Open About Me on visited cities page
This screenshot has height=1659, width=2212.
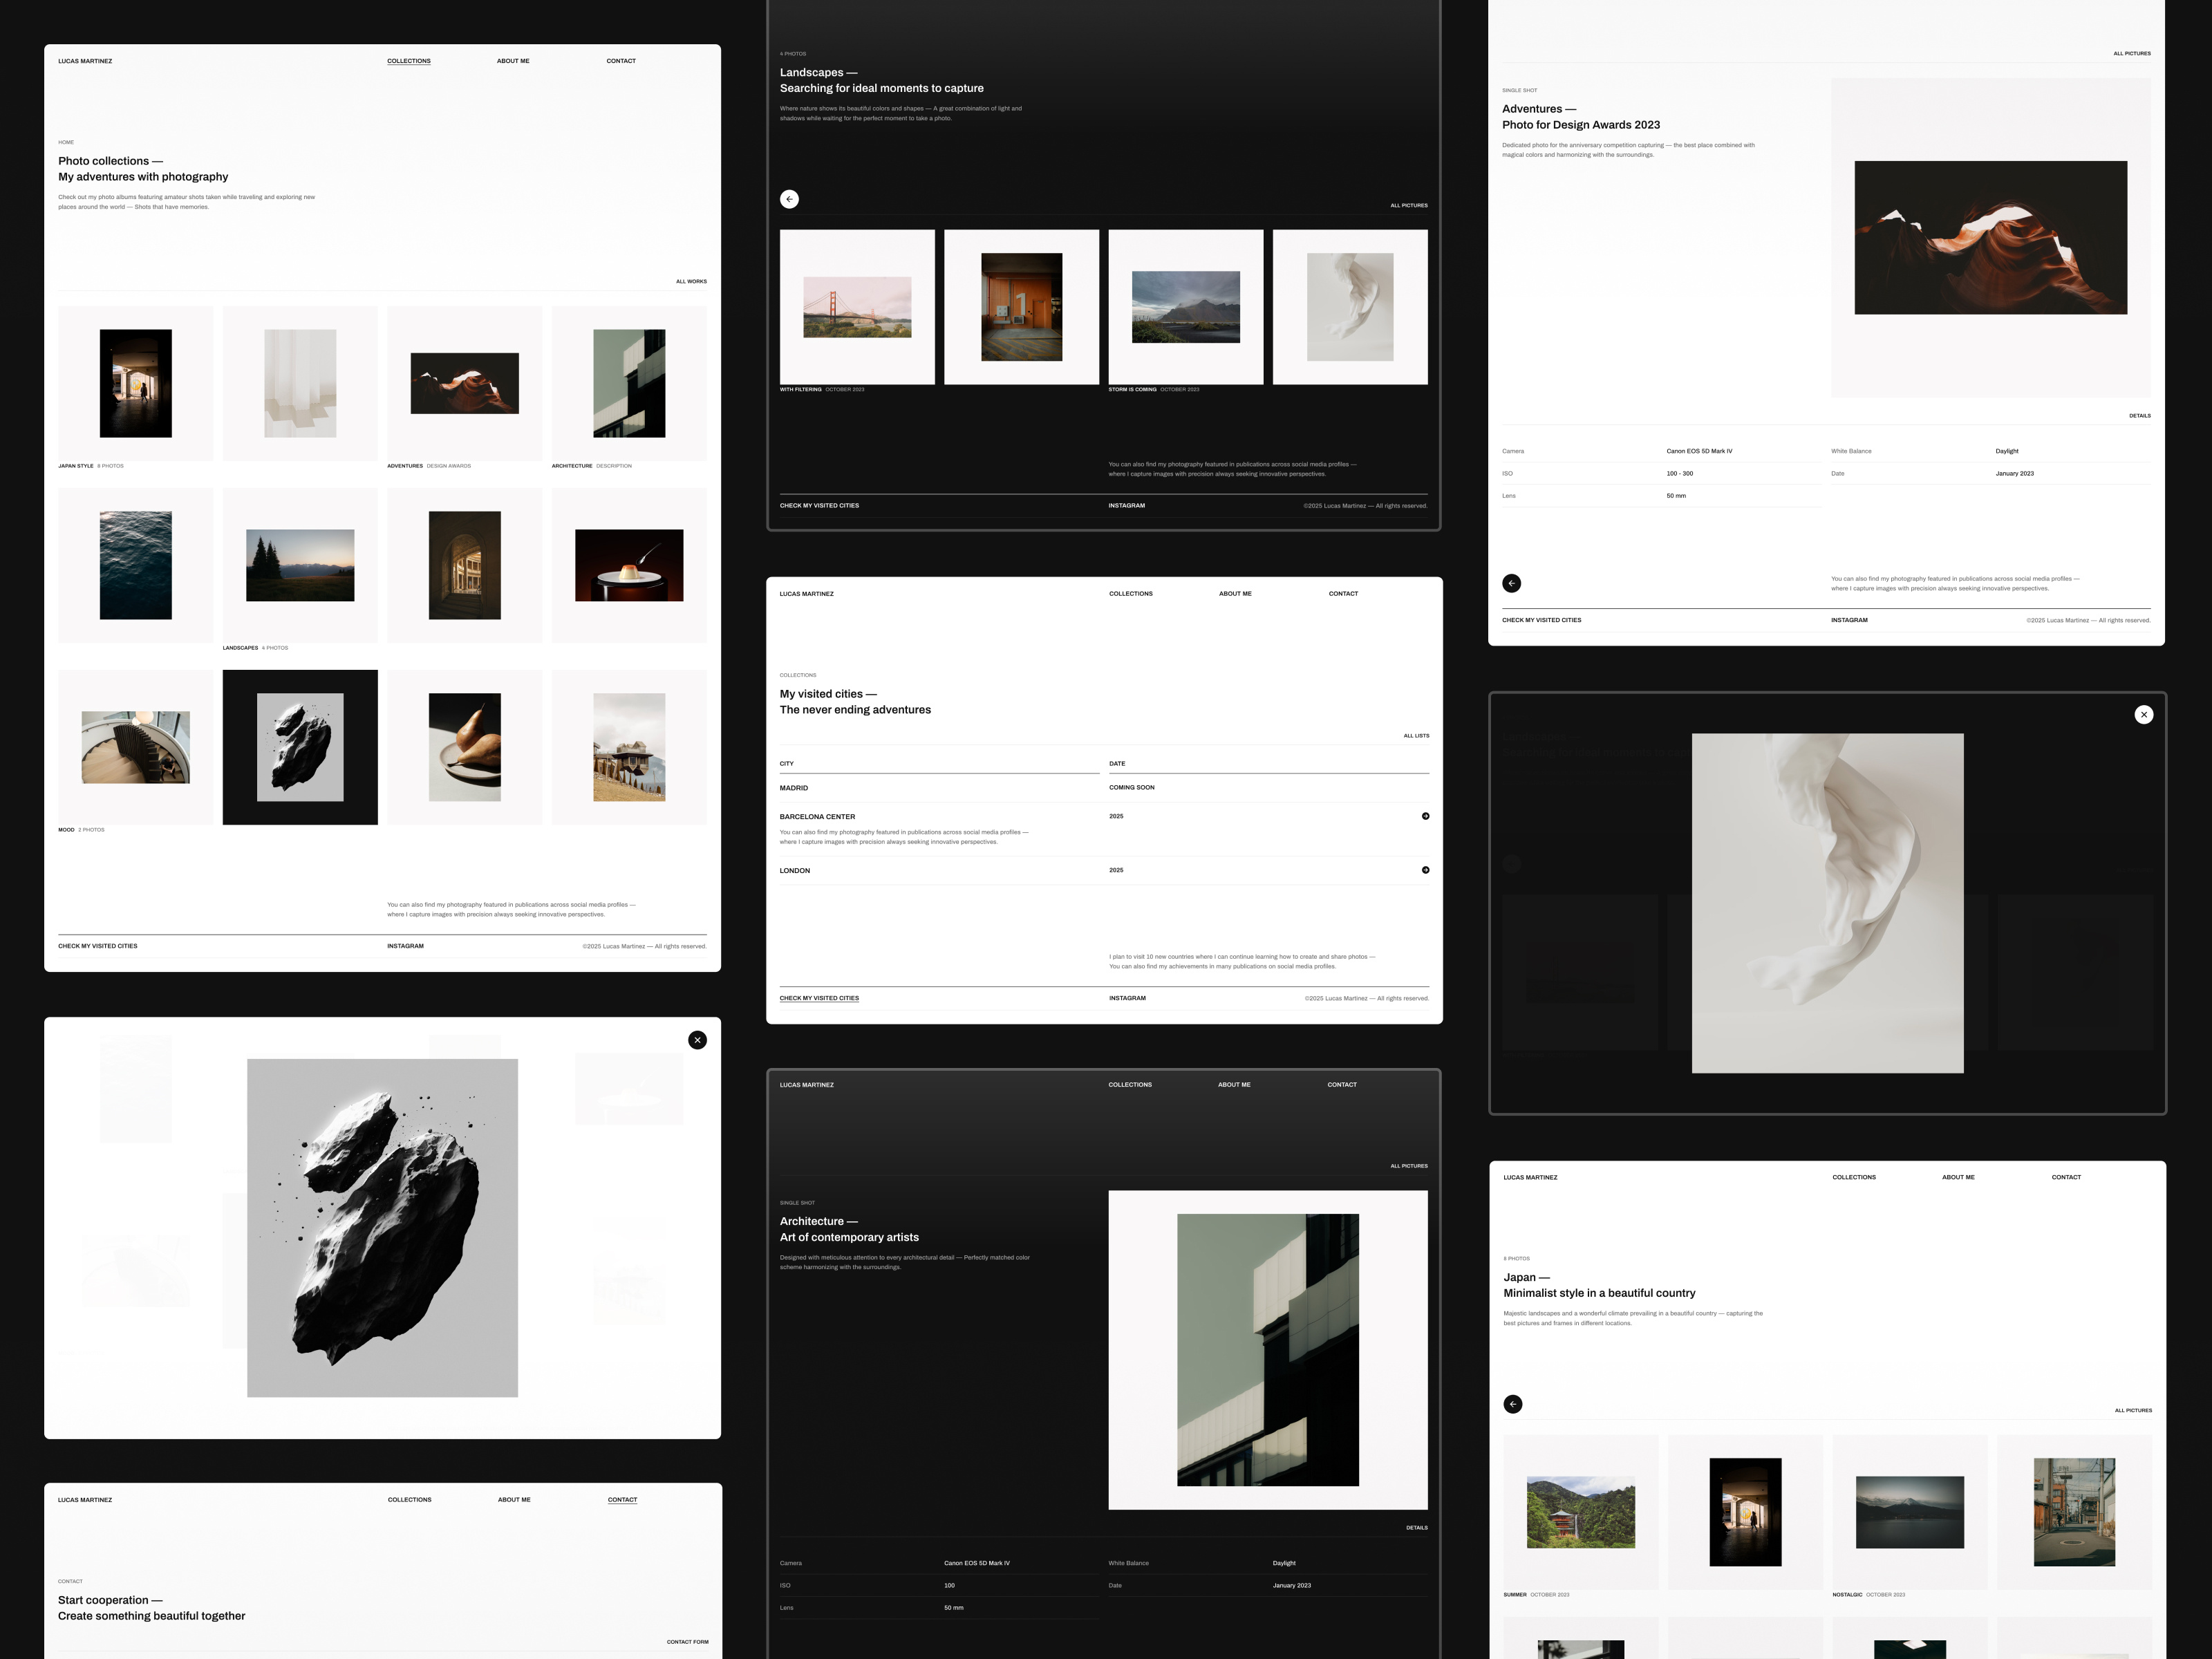tap(1234, 594)
